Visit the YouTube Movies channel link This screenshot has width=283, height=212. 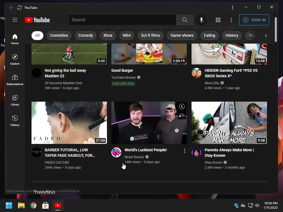click(124, 78)
